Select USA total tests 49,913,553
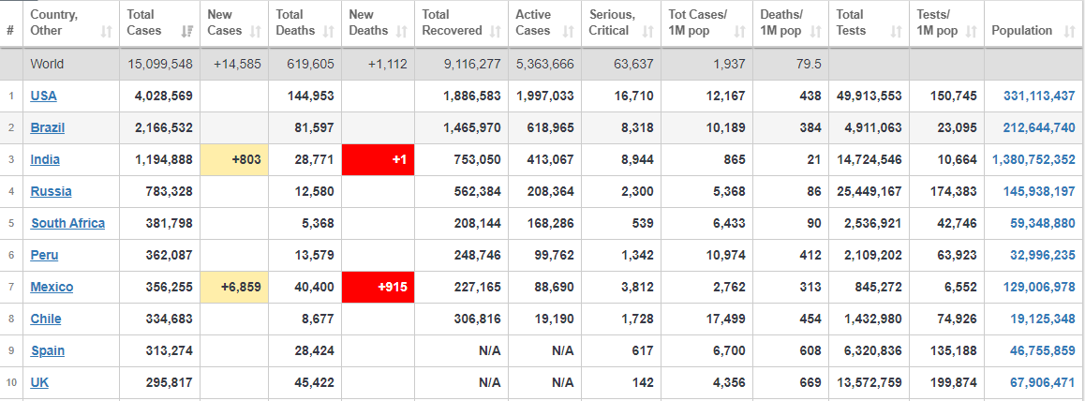 coord(869,97)
